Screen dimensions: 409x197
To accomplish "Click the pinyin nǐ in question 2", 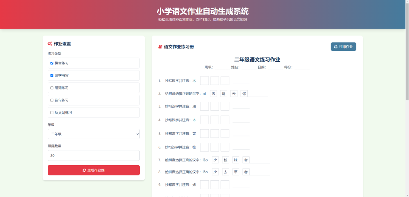I will [204, 94].
